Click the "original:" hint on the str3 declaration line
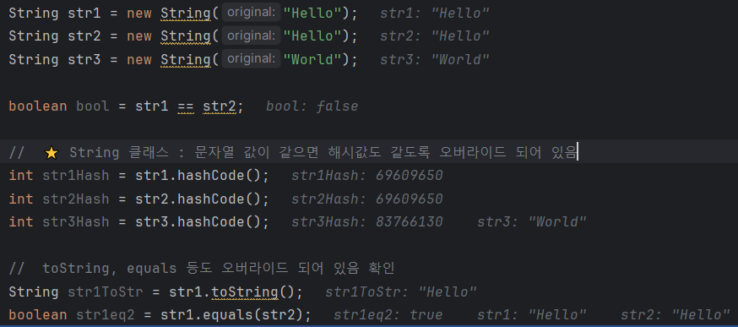 point(251,58)
